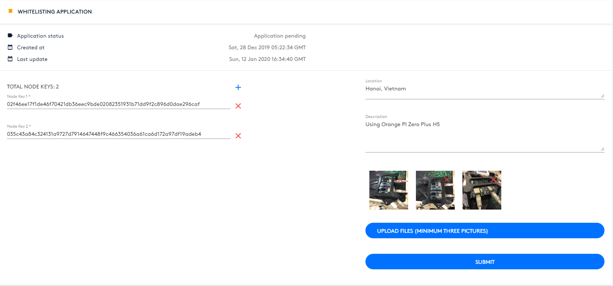Focus the Node Key 2 input field
This screenshot has width=613, height=286.
point(119,134)
